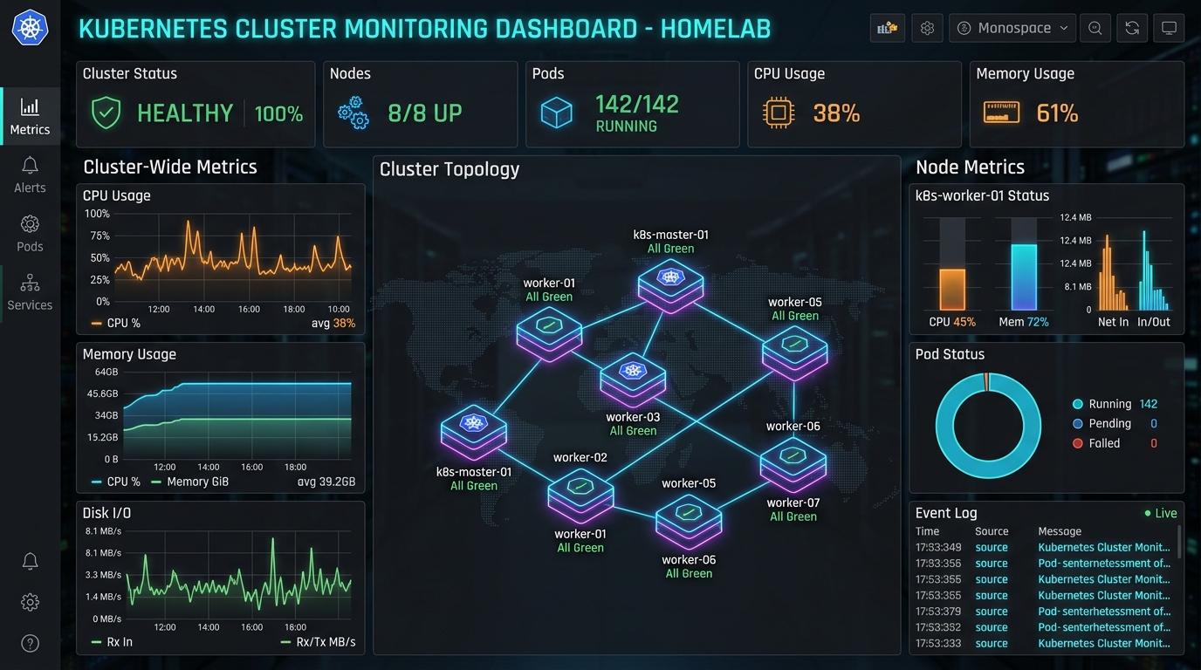Click the avg 38% label under CPU chart
This screenshot has height=670, width=1201.
click(333, 323)
